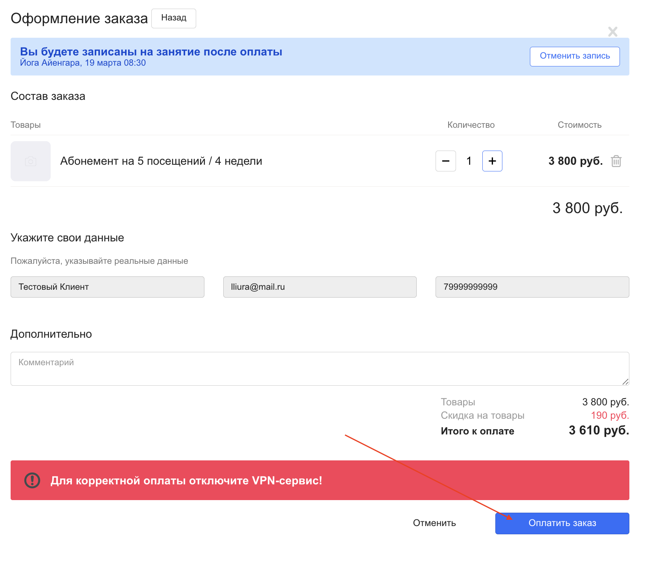The image size is (662, 563).
Task: Decrease quantity with the minus button
Action: tap(445, 161)
